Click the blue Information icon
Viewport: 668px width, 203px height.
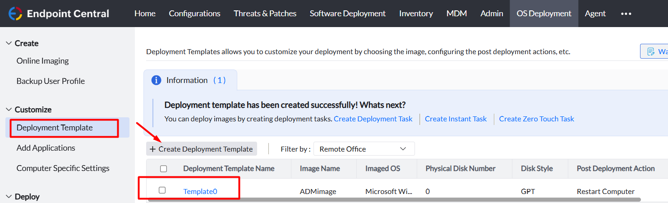click(157, 80)
